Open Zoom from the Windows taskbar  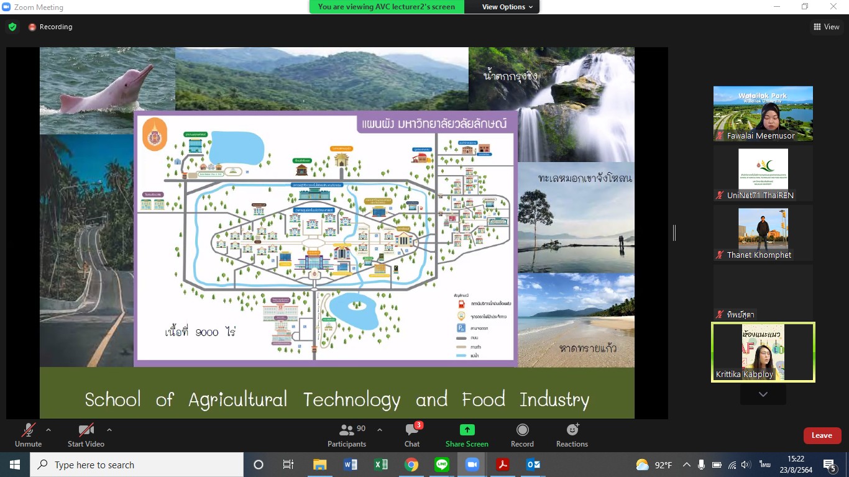click(x=471, y=465)
